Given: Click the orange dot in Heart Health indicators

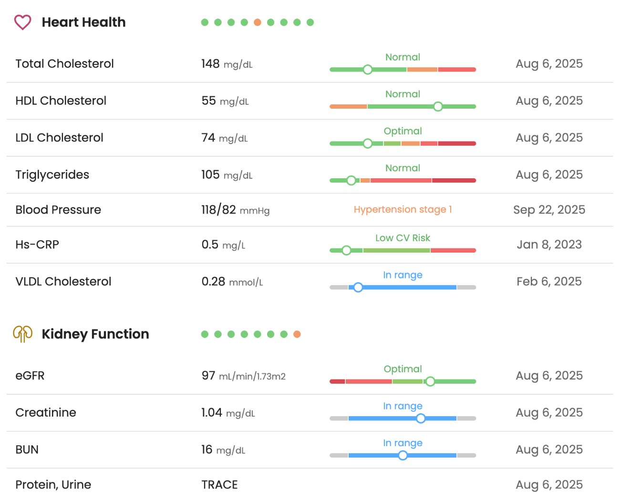Looking at the screenshot, I should [258, 22].
